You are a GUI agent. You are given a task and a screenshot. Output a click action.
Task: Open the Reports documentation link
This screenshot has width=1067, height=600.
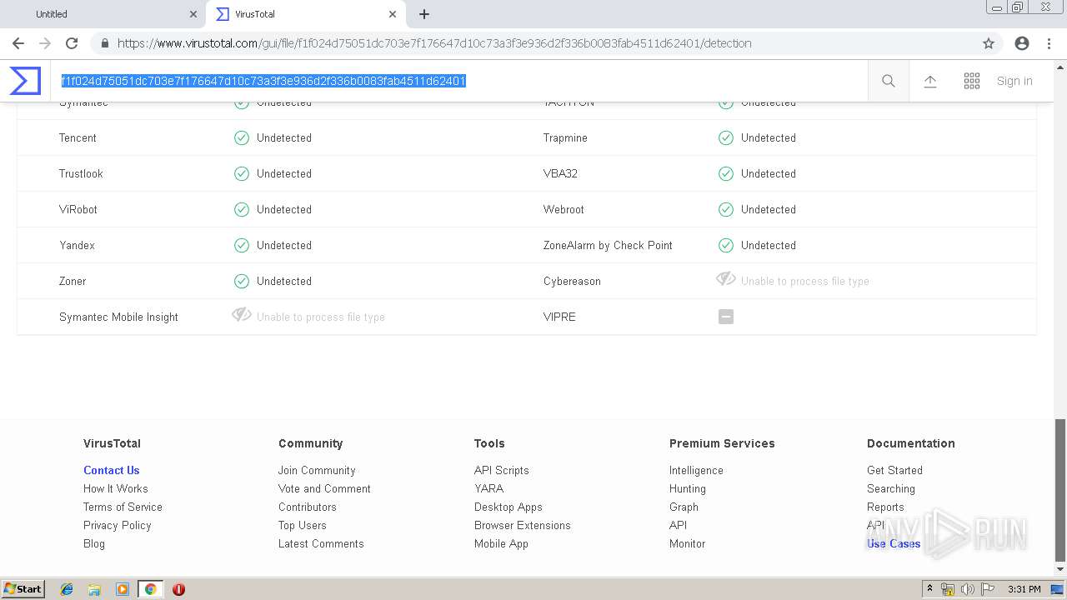885,507
